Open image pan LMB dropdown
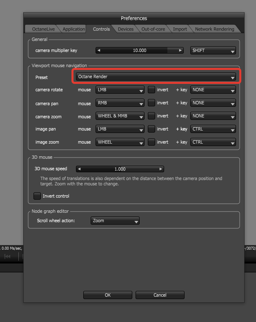This screenshot has width=256, height=322. pyautogui.click(x=120, y=129)
